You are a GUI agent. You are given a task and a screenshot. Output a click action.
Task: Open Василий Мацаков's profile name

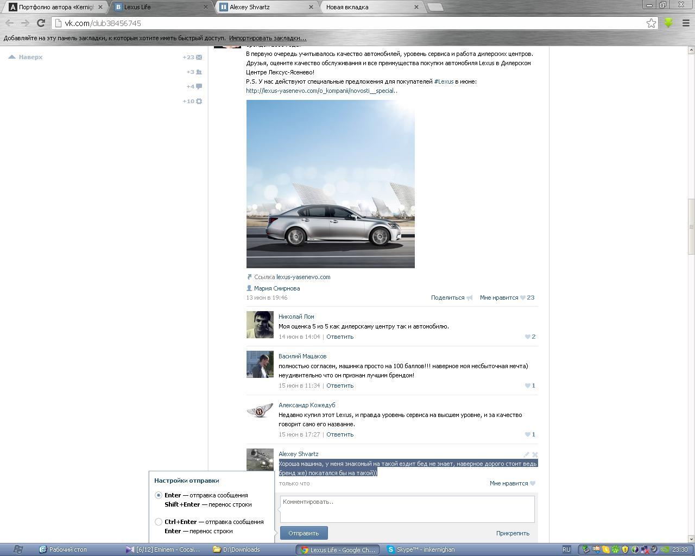point(302,356)
